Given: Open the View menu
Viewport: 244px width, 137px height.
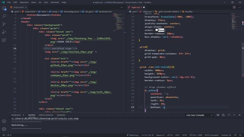Looking at the screenshot, I should [x=34, y=2].
